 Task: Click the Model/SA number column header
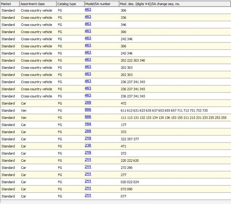pyautogui.click(x=102, y=4)
